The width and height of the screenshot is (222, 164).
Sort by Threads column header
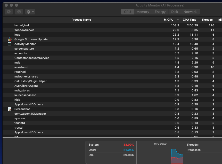(x=207, y=20)
